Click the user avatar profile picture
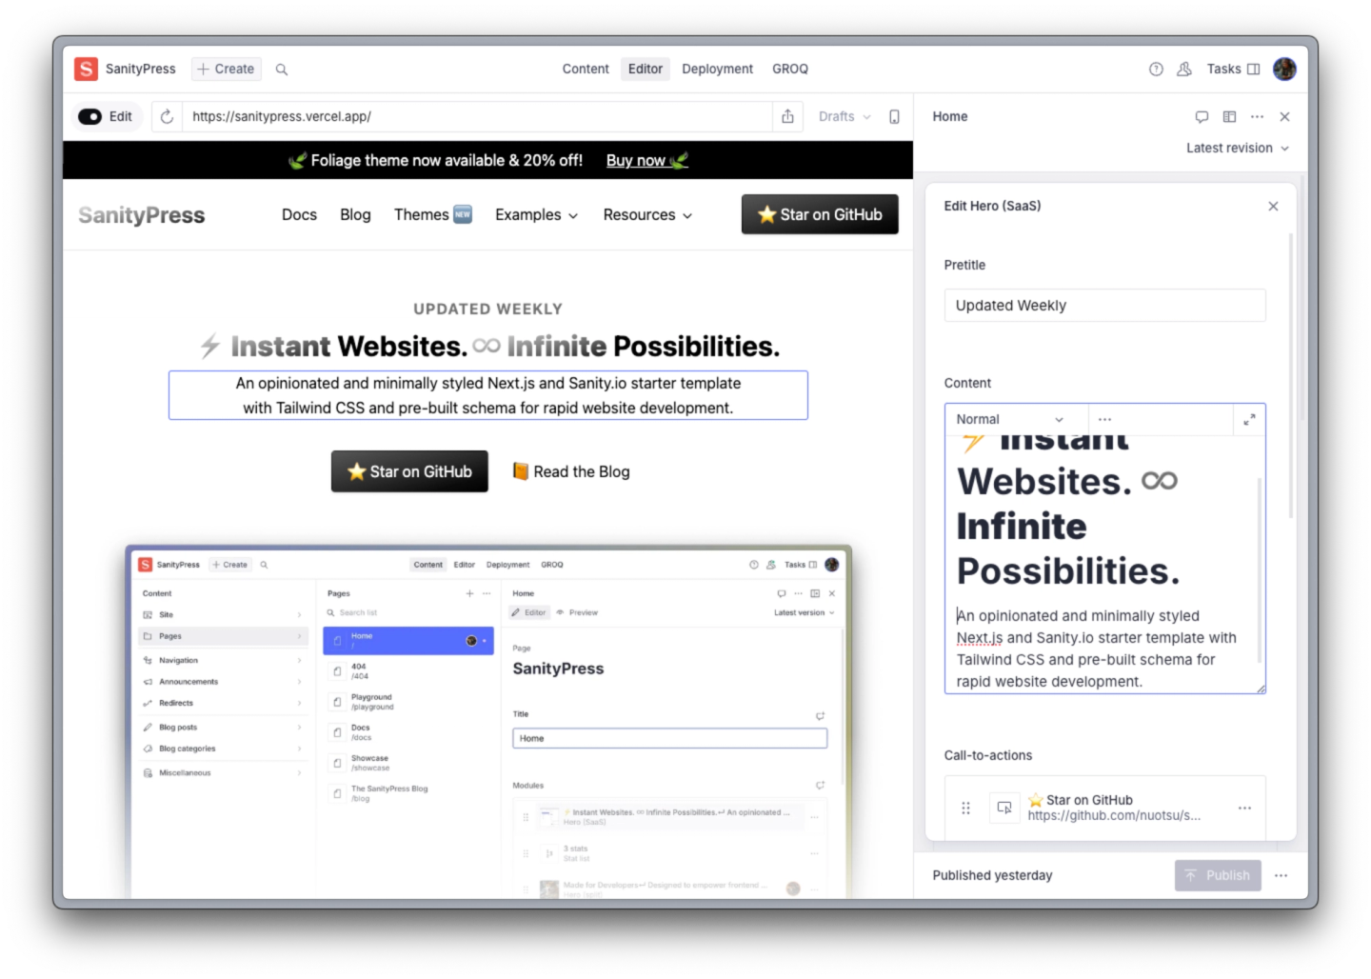 1284,69
